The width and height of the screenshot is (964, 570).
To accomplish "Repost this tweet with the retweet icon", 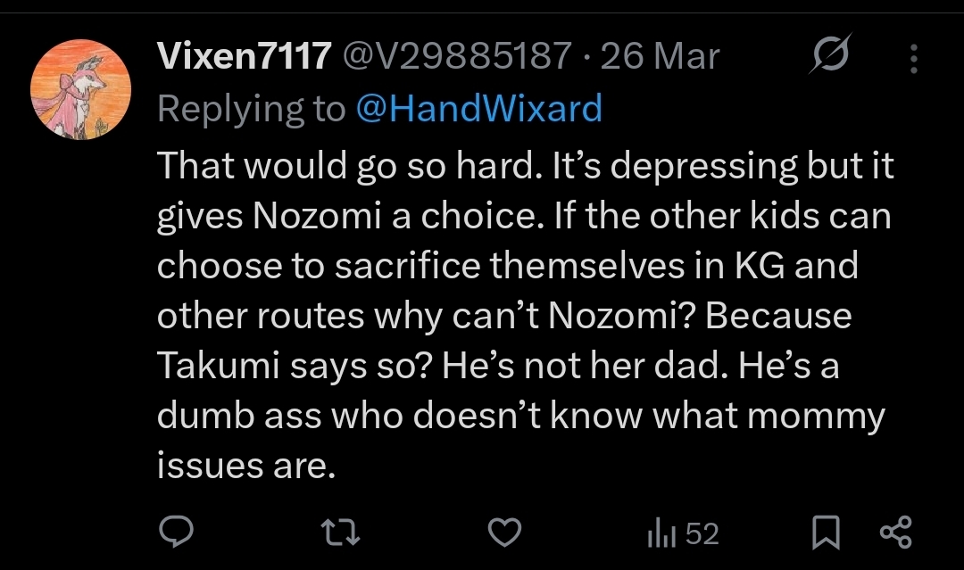I will coord(341,532).
